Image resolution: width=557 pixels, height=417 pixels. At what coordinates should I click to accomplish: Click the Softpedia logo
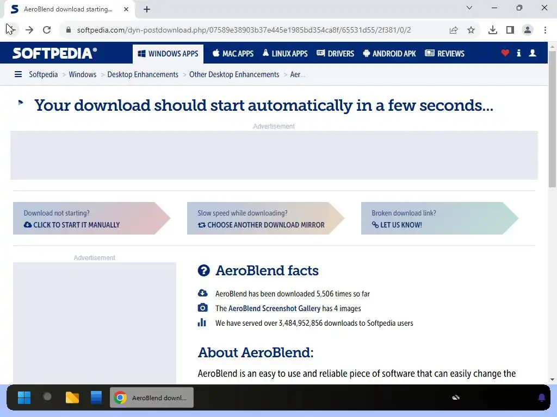54,53
